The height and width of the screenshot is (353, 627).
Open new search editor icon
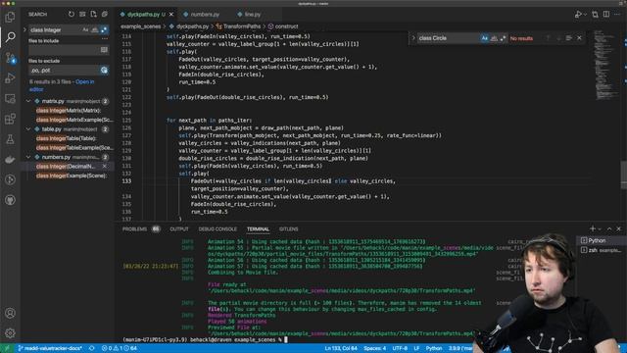pyautogui.click(x=94, y=14)
